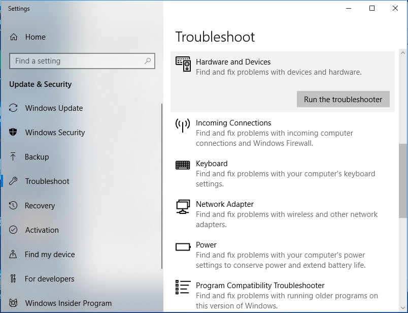The height and width of the screenshot is (313, 408).
Task: Click the Activation checkmark icon
Action: coord(14,230)
